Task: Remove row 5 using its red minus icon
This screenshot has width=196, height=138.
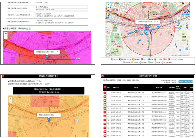Action: [104, 93]
